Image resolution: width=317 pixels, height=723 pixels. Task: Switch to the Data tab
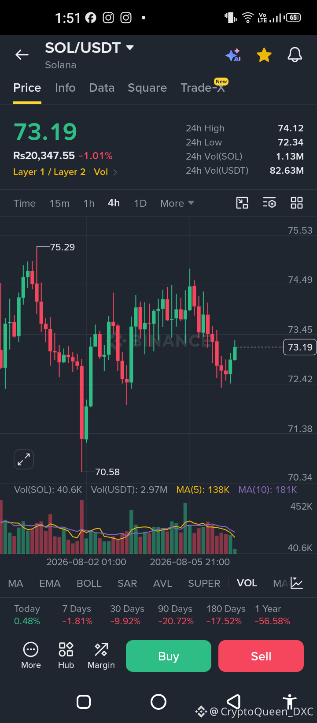(x=102, y=88)
